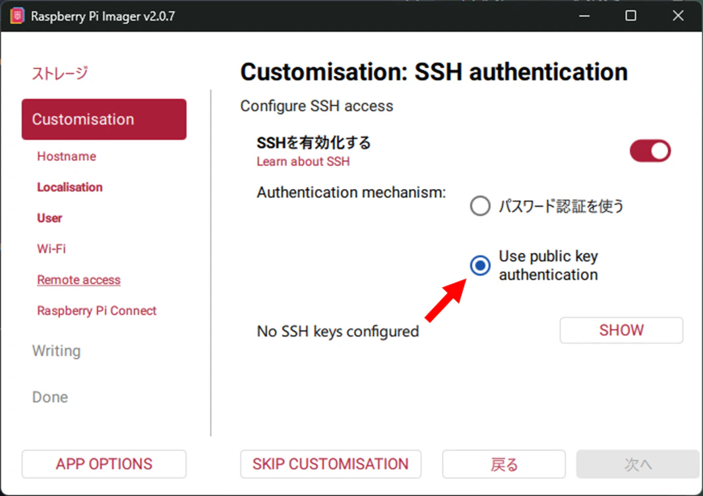This screenshot has height=496, width=703.
Task: Click SKIP CUSTOMISATION button
Action: [330, 464]
